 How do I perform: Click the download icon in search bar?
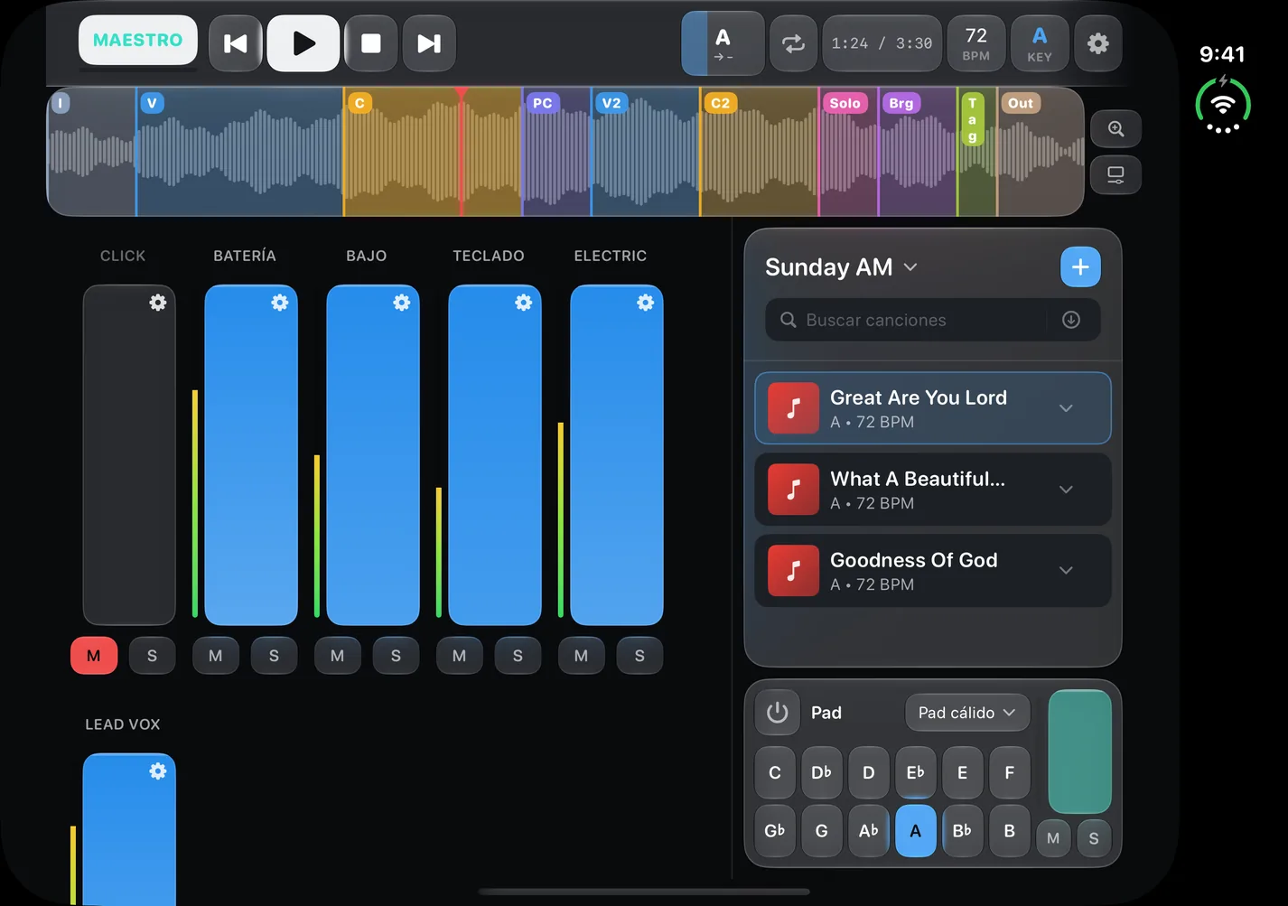(1071, 320)
